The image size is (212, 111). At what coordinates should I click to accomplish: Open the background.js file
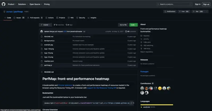point(49,41)
